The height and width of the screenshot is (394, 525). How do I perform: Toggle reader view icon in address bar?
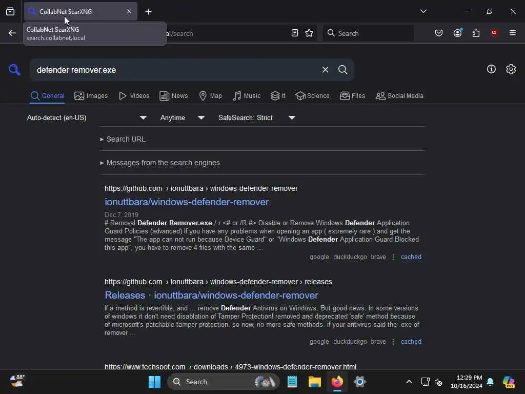click(295, 33)
